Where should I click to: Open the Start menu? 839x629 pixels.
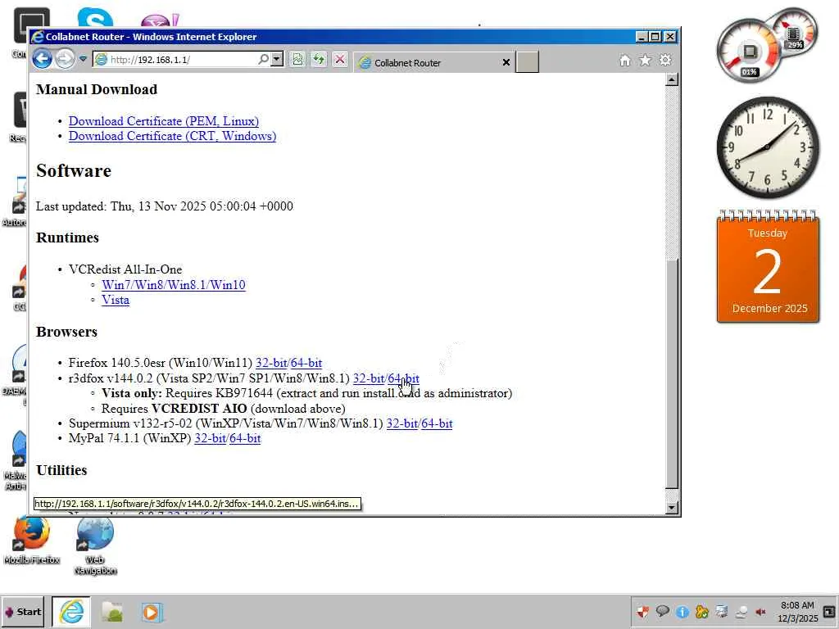(x=22, y=612)
